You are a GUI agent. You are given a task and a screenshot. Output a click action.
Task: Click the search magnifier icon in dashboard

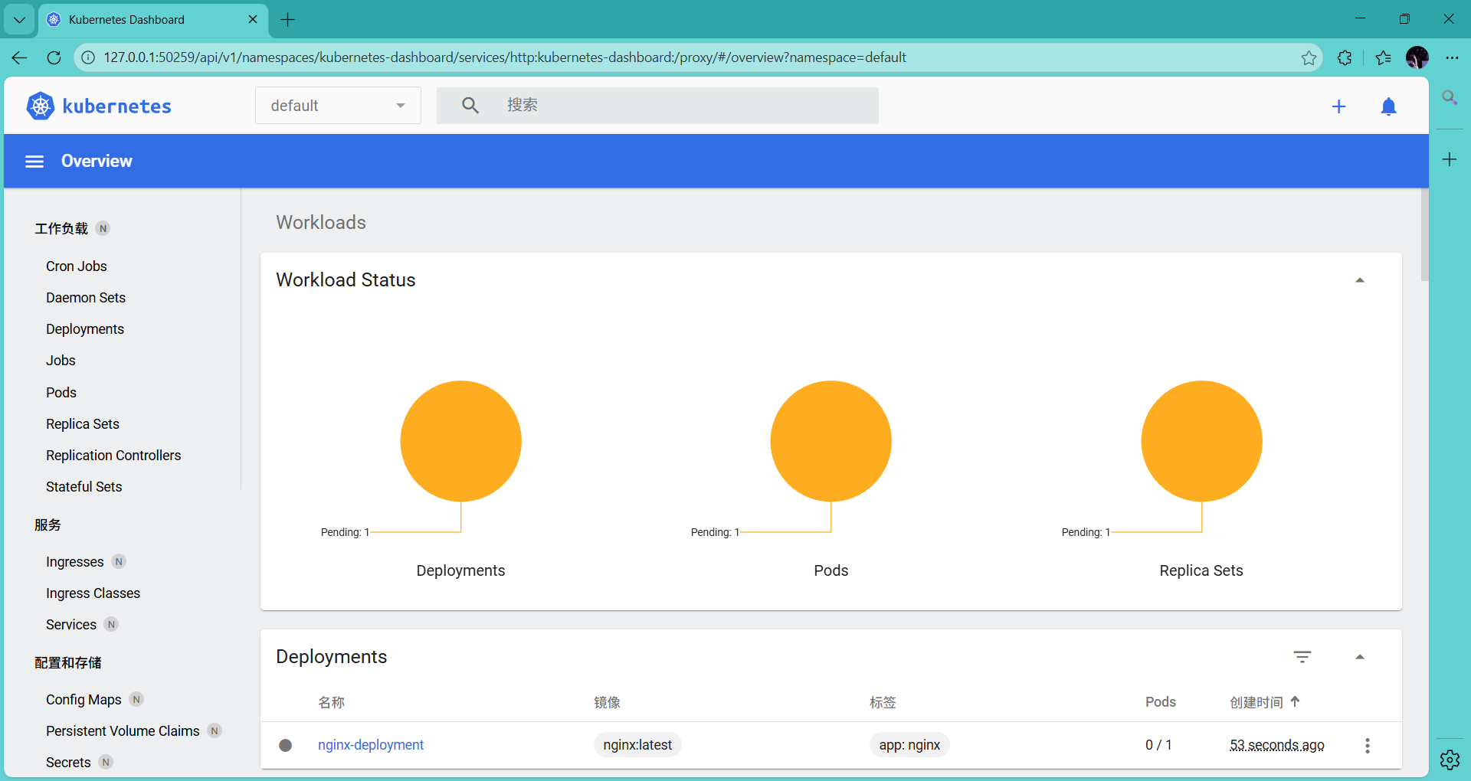pos(470,106)
